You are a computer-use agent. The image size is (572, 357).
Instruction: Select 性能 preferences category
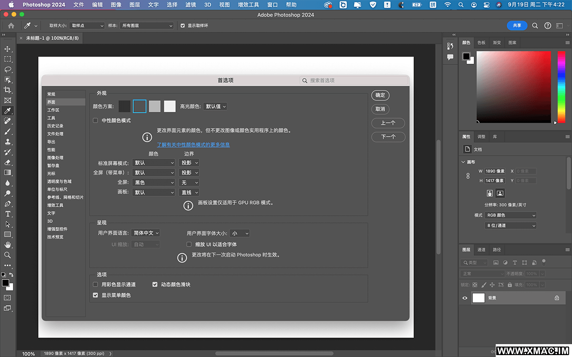[x=51, y=149]
